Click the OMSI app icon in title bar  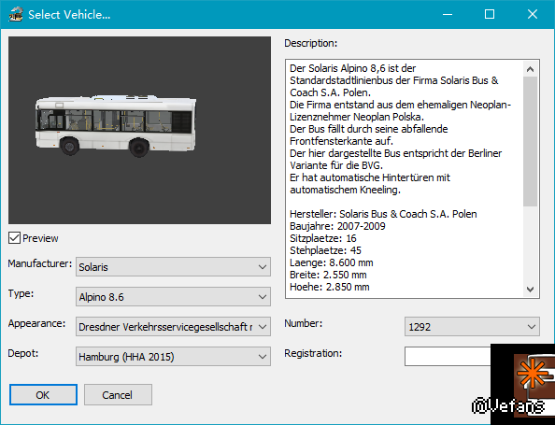point(16,15)
